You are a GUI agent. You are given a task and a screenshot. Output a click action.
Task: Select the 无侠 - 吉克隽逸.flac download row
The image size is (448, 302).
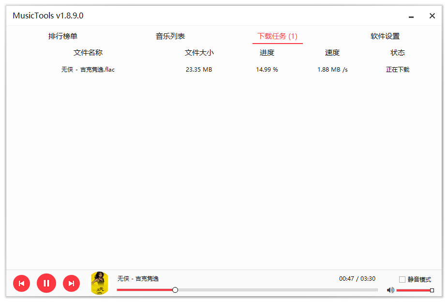(88, 70)
